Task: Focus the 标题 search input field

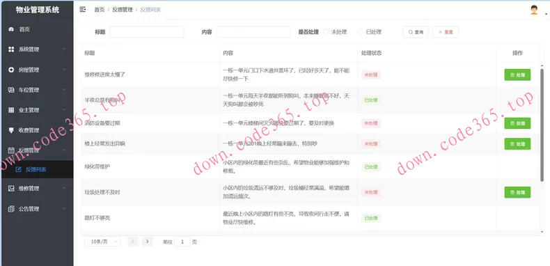Action: tap(147, 32)
